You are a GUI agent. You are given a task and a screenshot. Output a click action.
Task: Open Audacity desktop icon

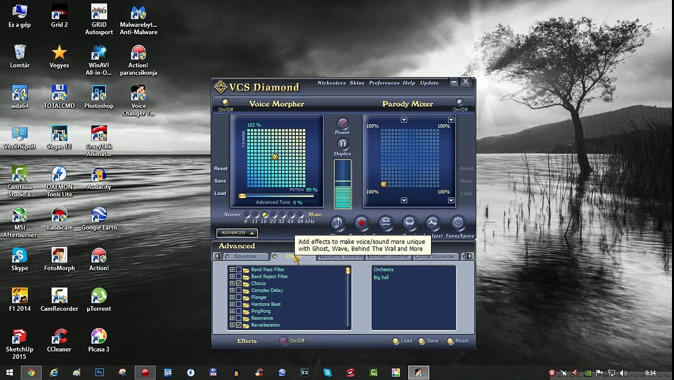point(99,178)
